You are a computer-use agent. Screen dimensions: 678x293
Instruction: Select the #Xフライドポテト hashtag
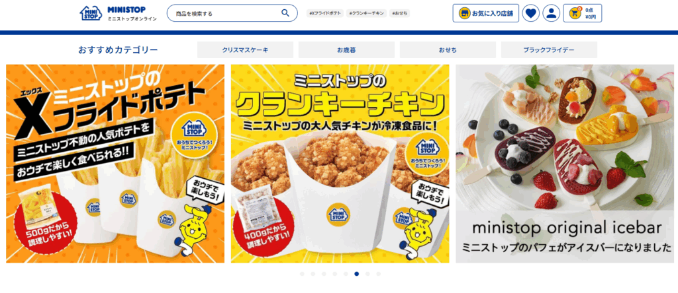pos(325,13)
